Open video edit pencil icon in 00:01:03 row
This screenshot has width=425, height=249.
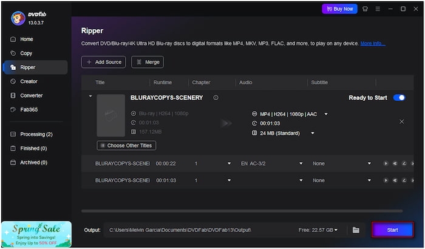click(404, 180)
